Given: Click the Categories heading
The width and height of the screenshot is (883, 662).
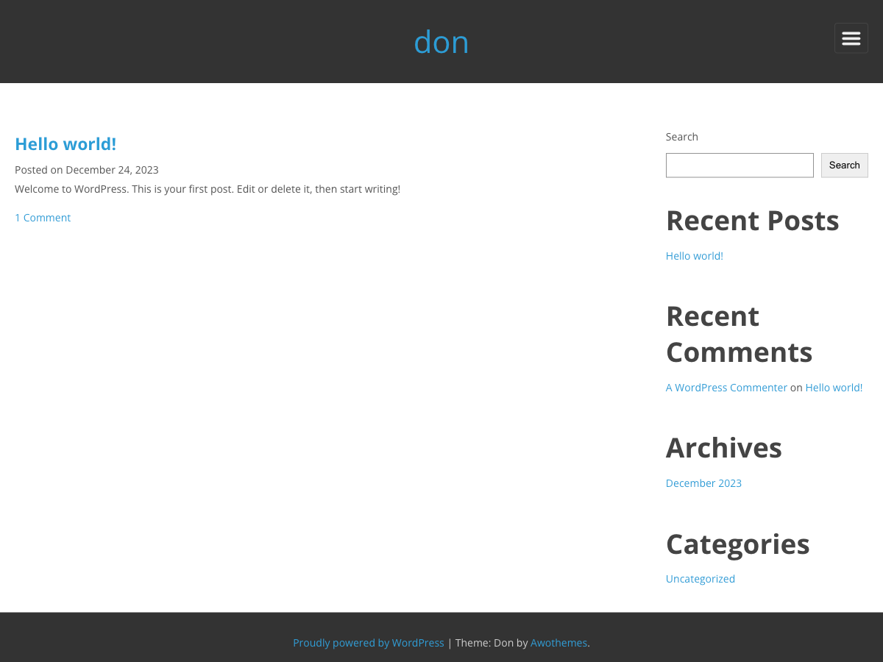Looking at the screenshot, I should point(737,544).
